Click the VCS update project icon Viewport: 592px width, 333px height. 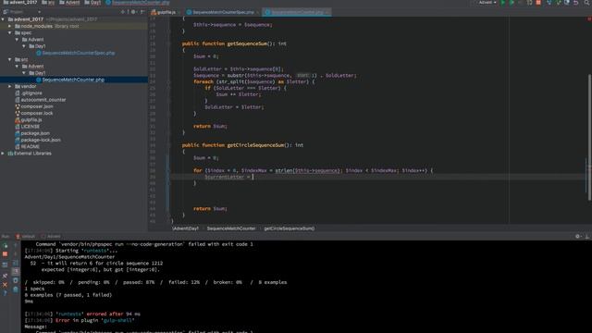pos(549,3)
